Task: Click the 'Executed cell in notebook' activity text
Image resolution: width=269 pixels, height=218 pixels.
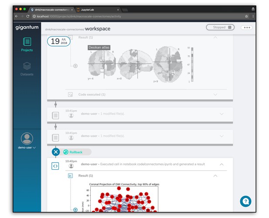Action: [x=153, y=164]
